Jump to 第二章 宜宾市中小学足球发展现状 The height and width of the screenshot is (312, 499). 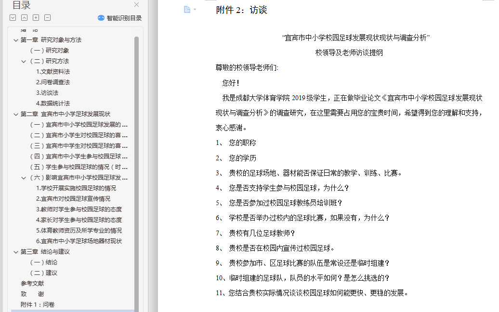coord(65,114)
